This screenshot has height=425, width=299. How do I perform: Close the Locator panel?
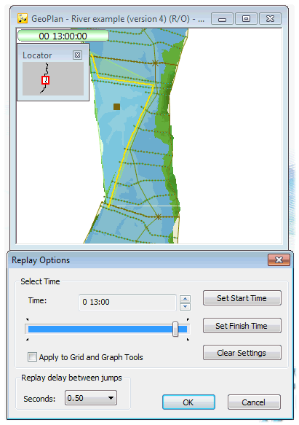click(x=77, y=55)
